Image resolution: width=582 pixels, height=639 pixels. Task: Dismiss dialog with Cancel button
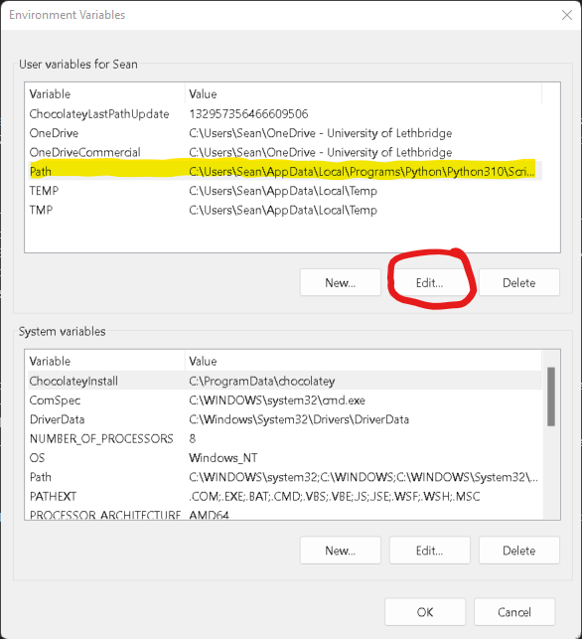pyautogui.click(x=514, y=612)
